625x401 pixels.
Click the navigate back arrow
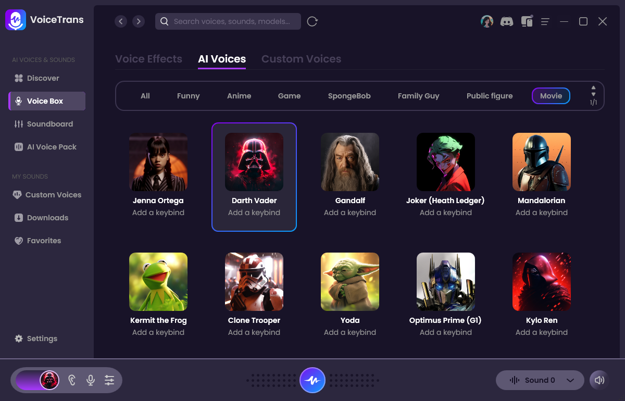pyautogui.click(x=121, y=21)
